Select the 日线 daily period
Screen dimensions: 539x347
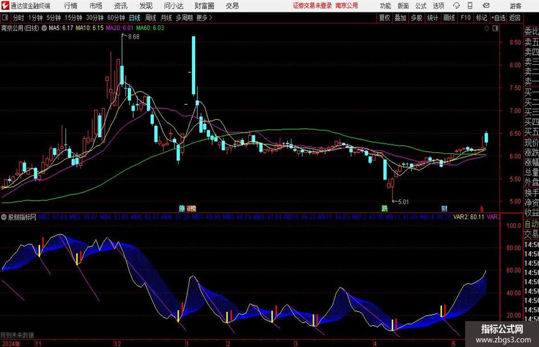(x=135, y=18)
